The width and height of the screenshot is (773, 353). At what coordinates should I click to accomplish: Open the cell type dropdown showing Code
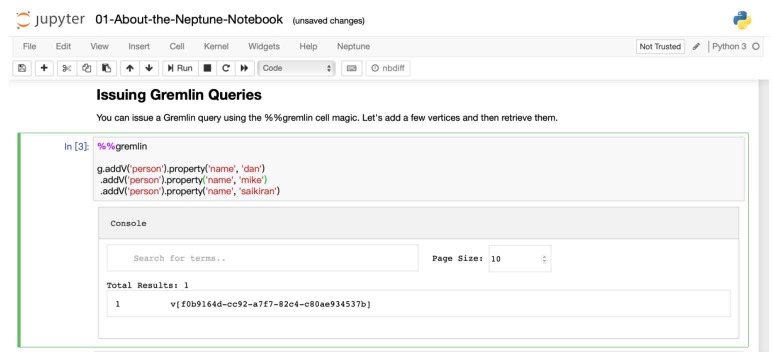point(296,68)
